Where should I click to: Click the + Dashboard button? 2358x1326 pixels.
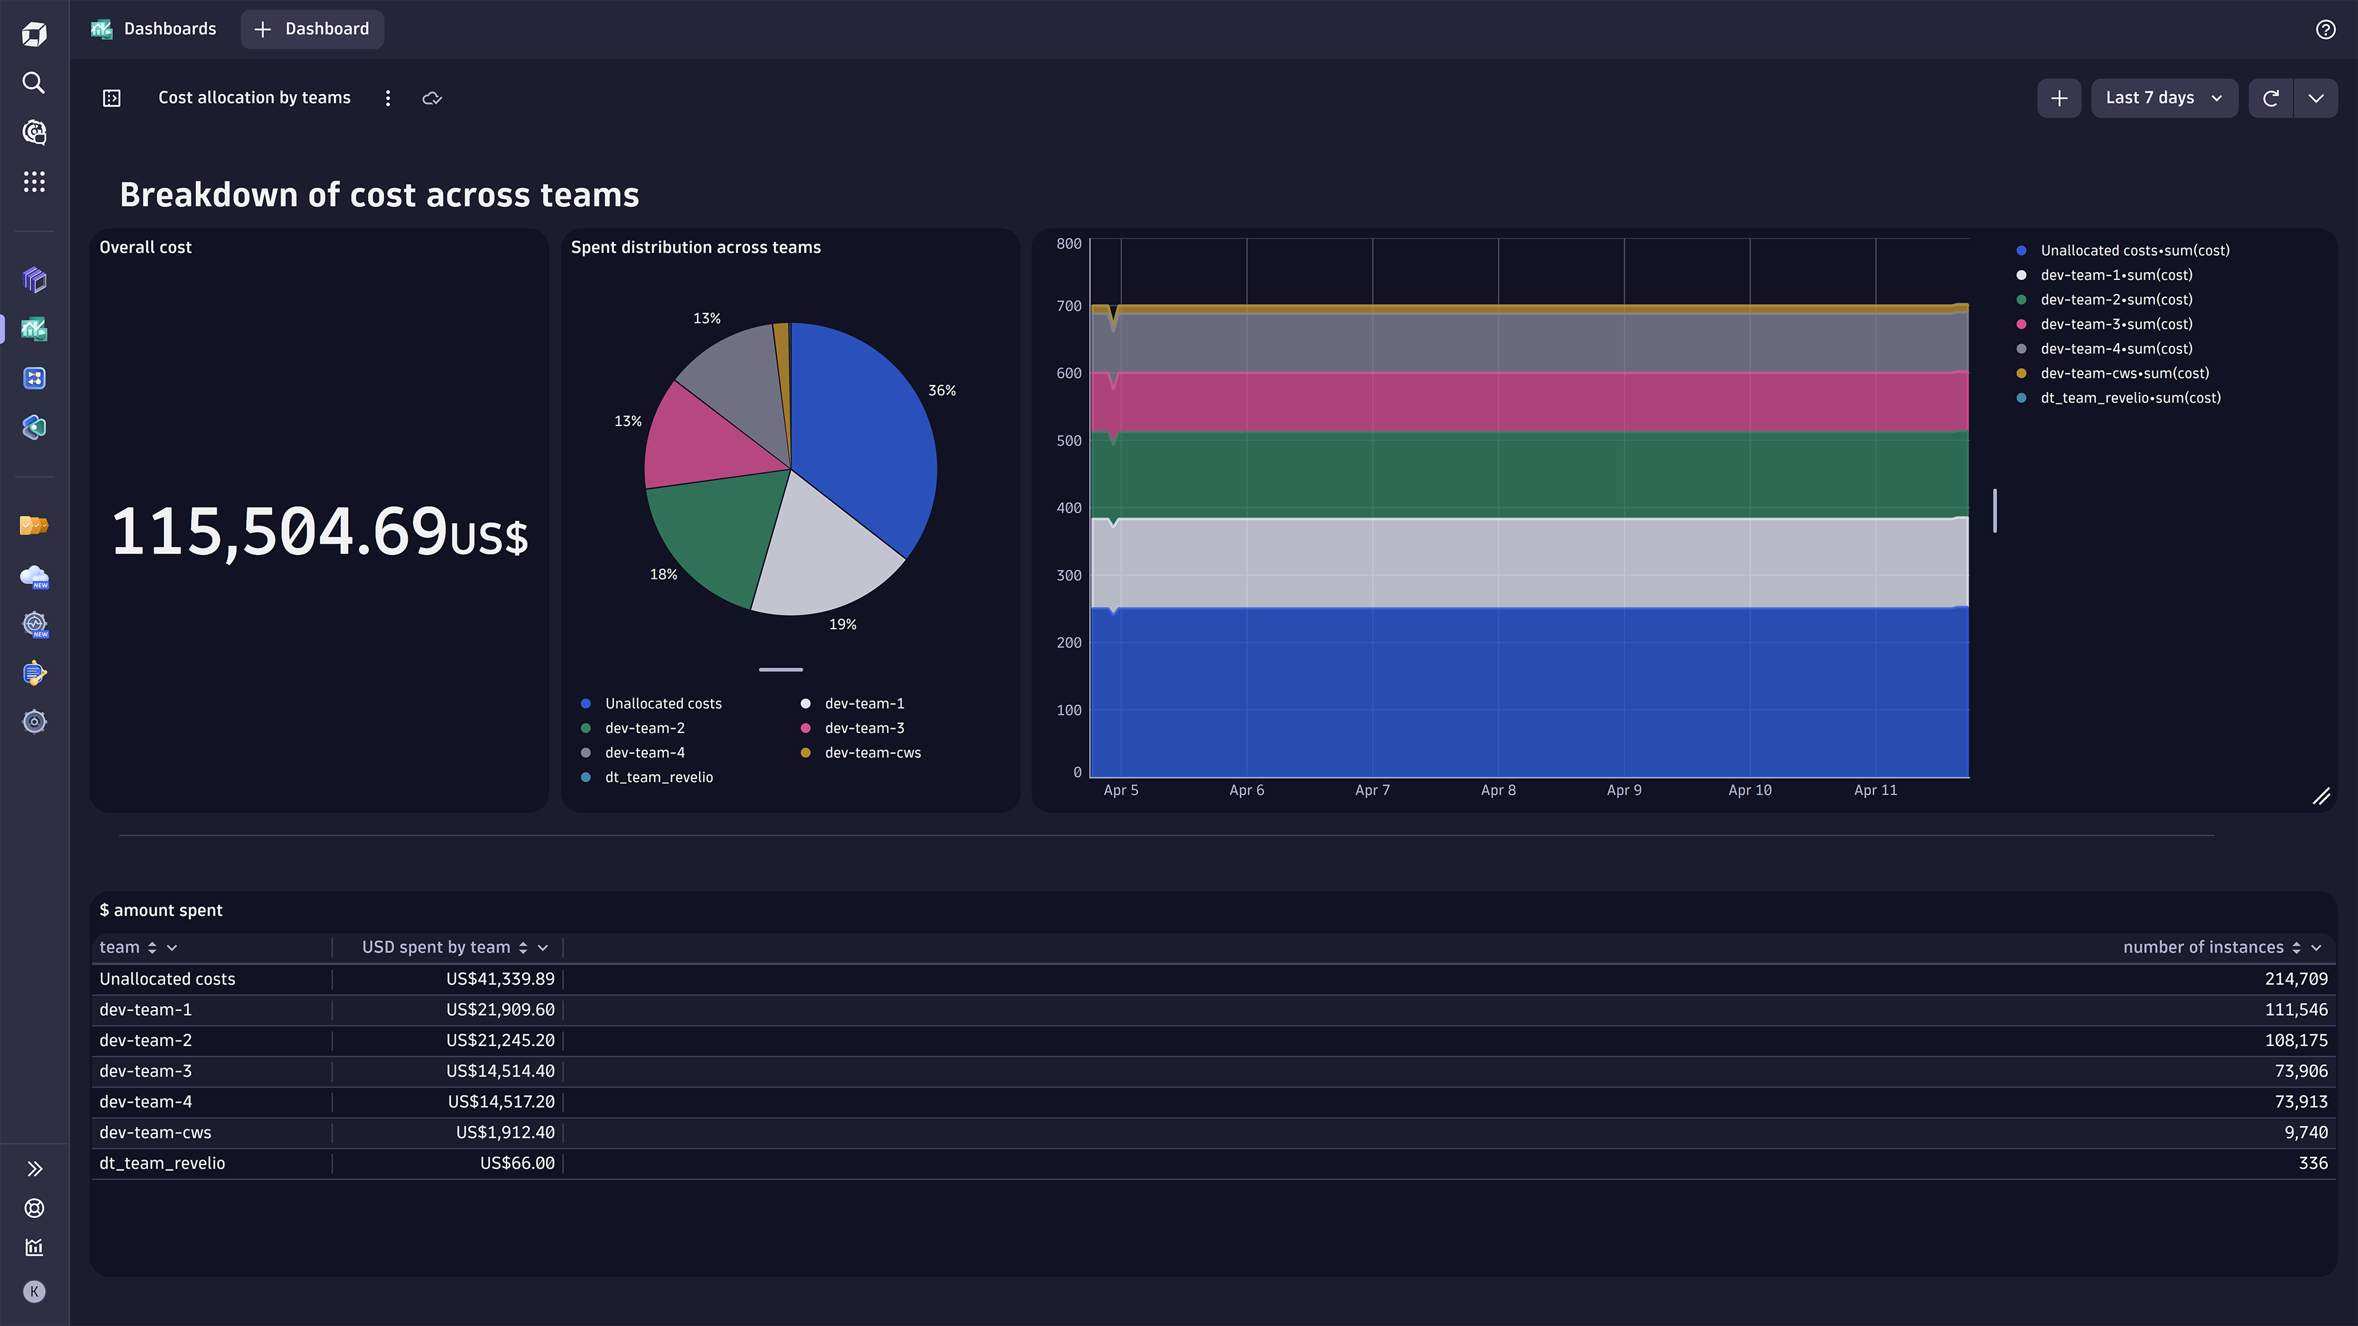point(311,28)
